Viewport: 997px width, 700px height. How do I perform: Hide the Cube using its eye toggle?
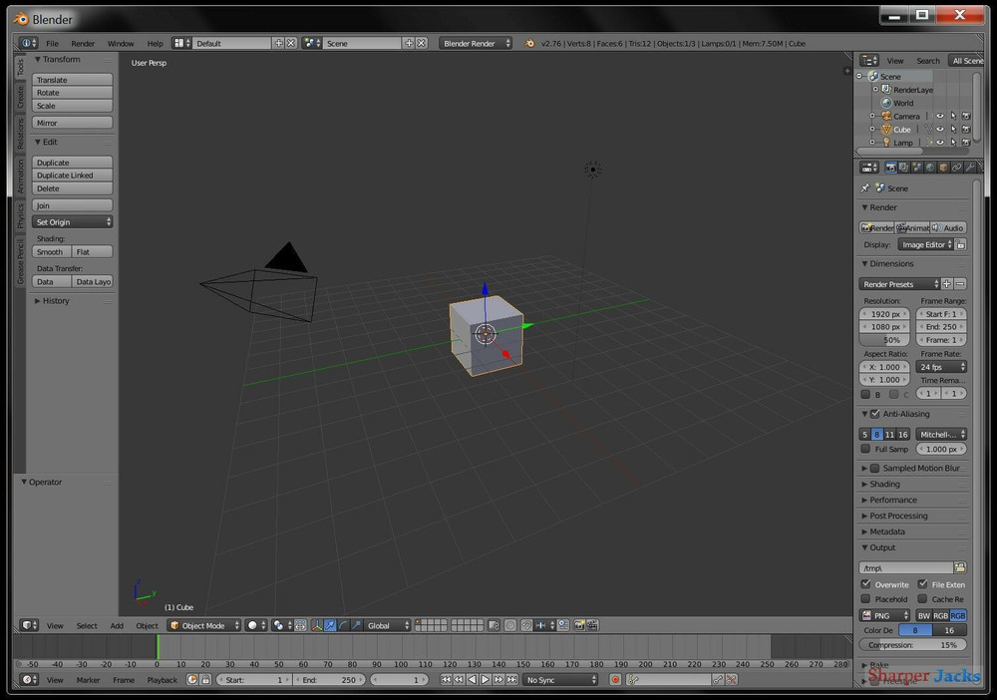[940, 129]
